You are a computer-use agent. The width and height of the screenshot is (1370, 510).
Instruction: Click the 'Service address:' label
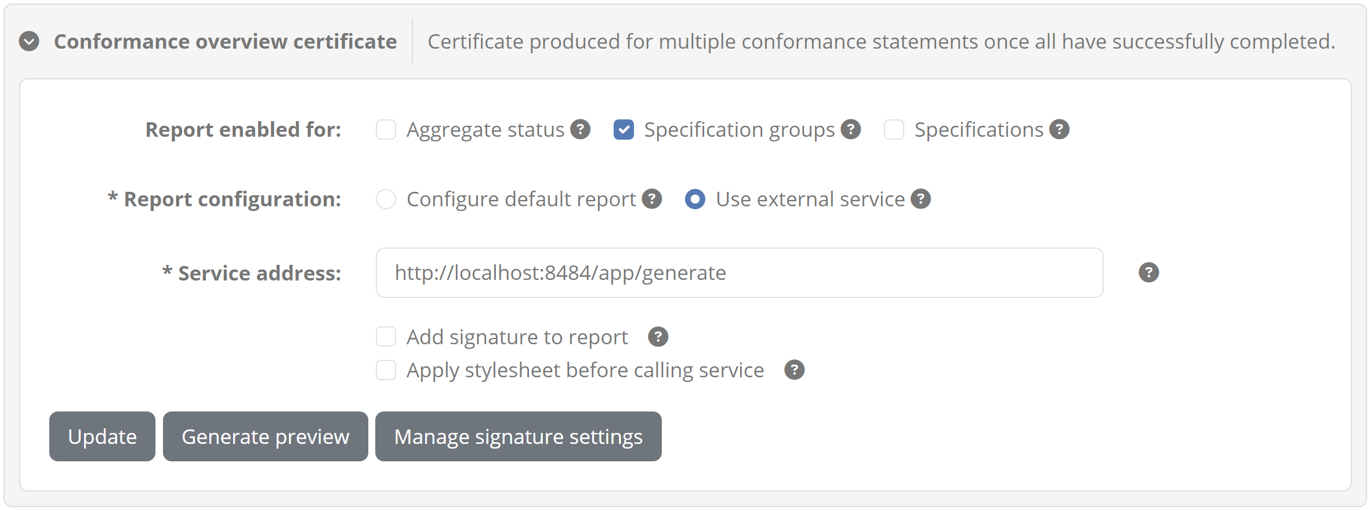tap(252, 273)
